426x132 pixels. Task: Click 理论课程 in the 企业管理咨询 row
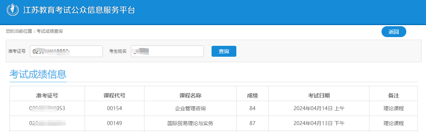click(x=394, y=108)
